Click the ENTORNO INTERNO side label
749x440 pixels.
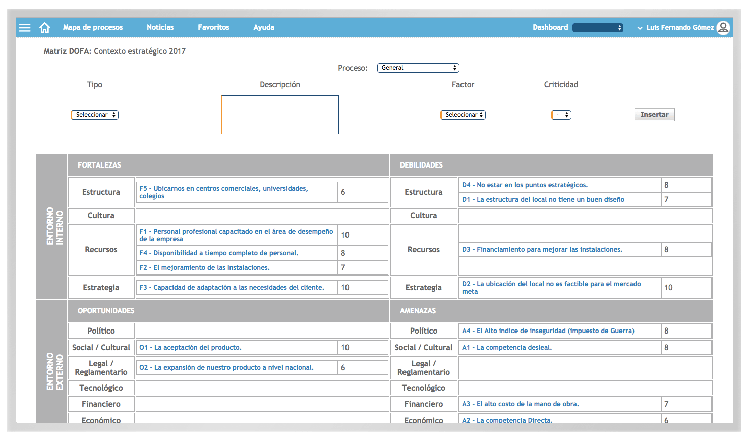[x=54, y=226]
